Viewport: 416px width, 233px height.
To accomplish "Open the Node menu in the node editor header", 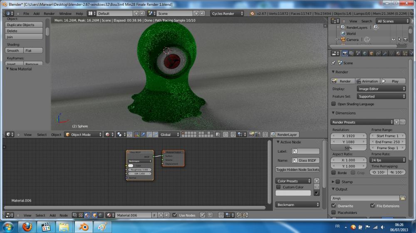I will (64, 215).
